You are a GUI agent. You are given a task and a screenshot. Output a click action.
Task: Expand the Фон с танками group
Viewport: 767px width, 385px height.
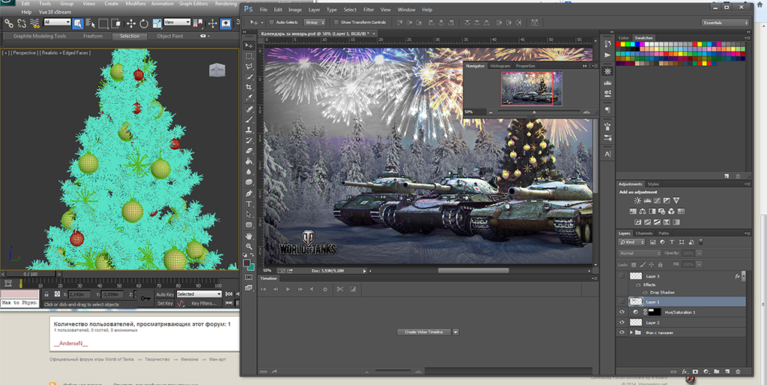click(x=631, y=333)
